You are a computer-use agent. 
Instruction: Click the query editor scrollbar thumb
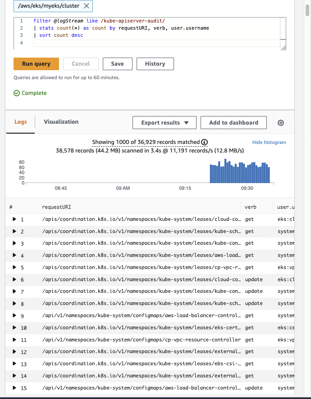[x=283, y=28]
